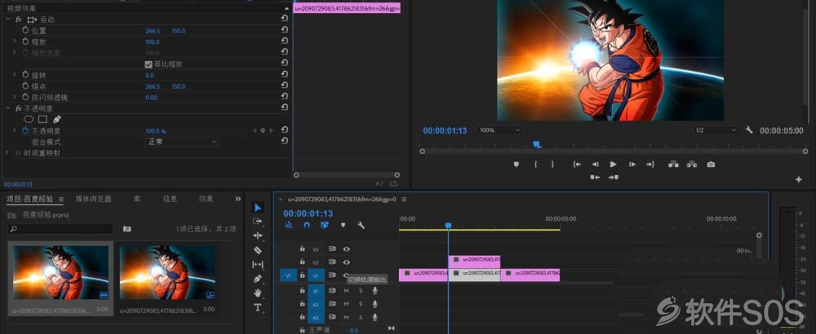
Task: Collapse the 运动 effect group
Action: [x=7, y=20]
